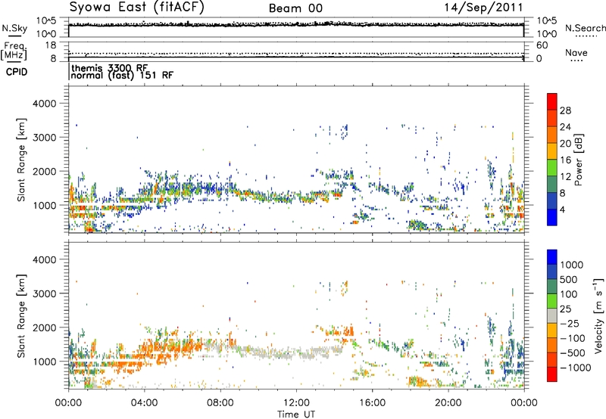Click the "08:00" time tick label
This screenshot has width=606, height=419.
coord(220,403)
